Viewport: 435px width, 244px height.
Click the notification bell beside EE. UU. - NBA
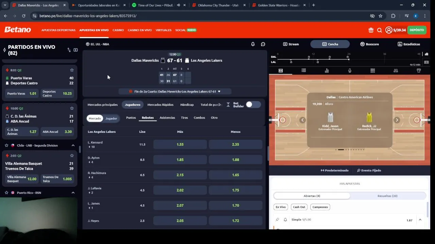(253, 44)
